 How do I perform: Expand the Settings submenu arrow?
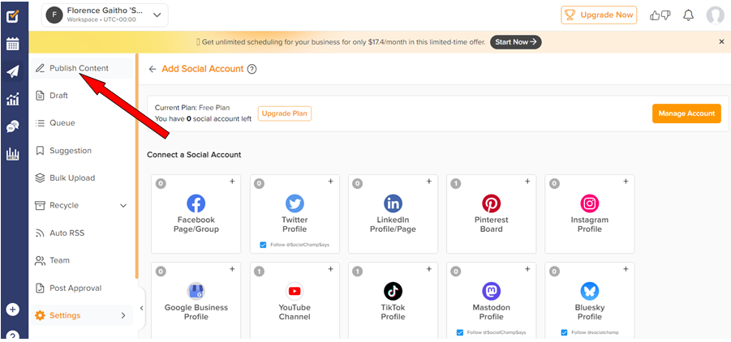click(x=123, y=315)
